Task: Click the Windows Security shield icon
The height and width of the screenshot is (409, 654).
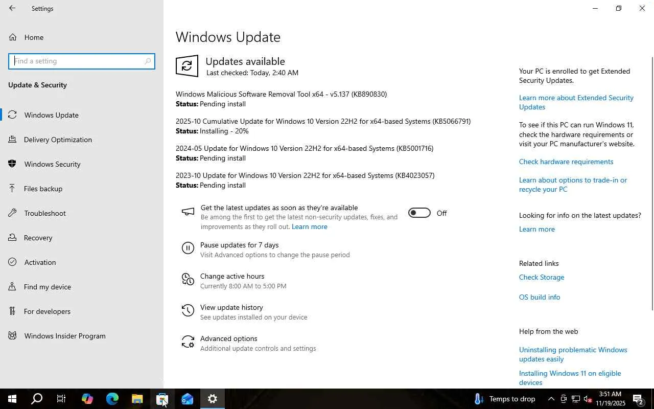Action: pyautogui.click(x=13, y=164)
